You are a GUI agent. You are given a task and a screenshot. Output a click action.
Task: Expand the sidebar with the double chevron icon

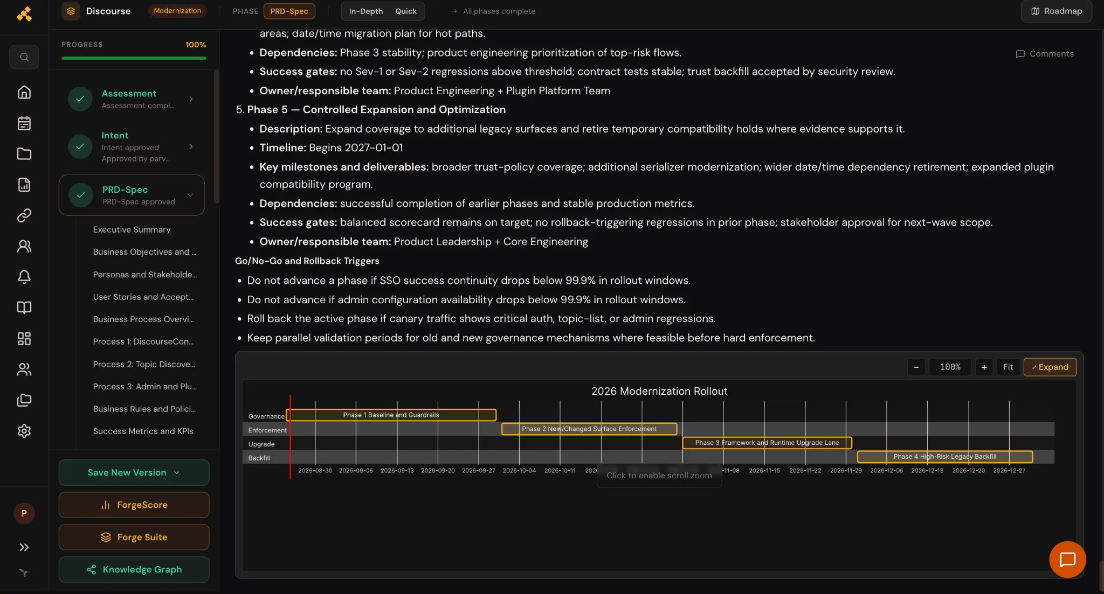(24, 547)
